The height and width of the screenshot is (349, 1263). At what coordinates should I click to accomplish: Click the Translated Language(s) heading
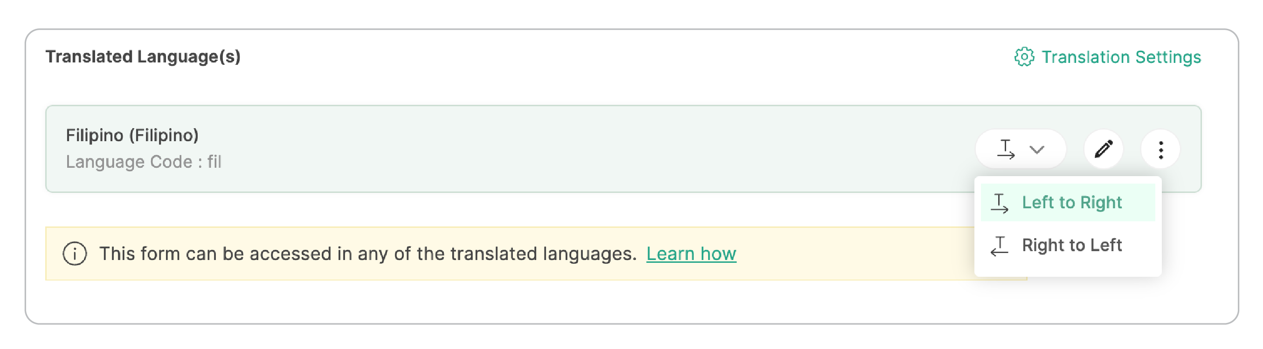pyautogui.click(x=143, y=56)
